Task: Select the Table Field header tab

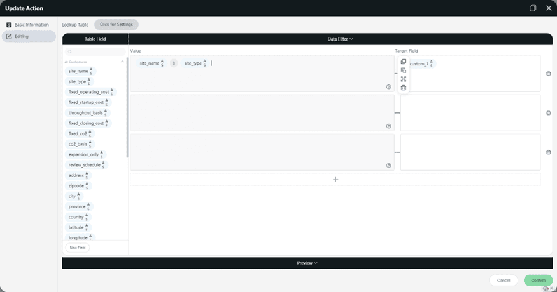Action: click(95, 39)
